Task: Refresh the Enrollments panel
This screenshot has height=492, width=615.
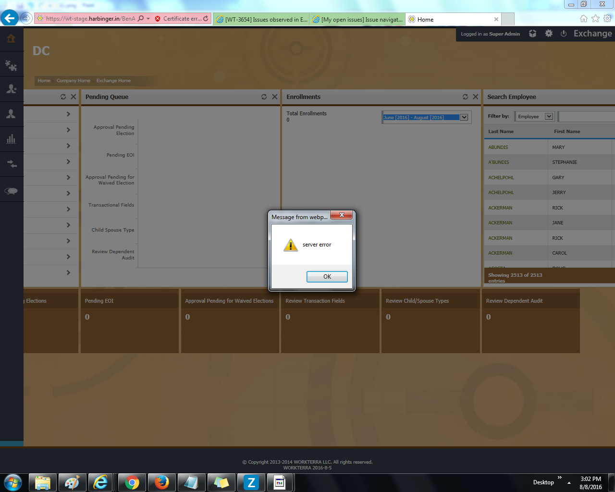Action: 465,97
